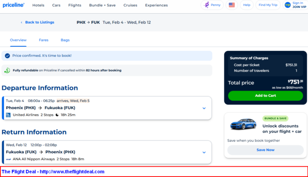Click the Save Now button
308x177 pixels.
coord(265,150)
